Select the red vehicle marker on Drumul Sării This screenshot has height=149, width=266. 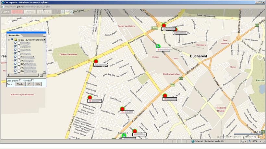click(96, 61)
